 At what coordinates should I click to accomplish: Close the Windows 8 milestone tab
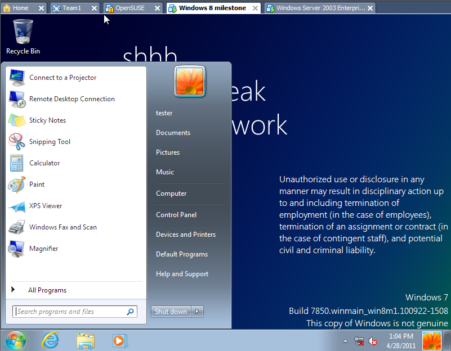pos(255,8)
